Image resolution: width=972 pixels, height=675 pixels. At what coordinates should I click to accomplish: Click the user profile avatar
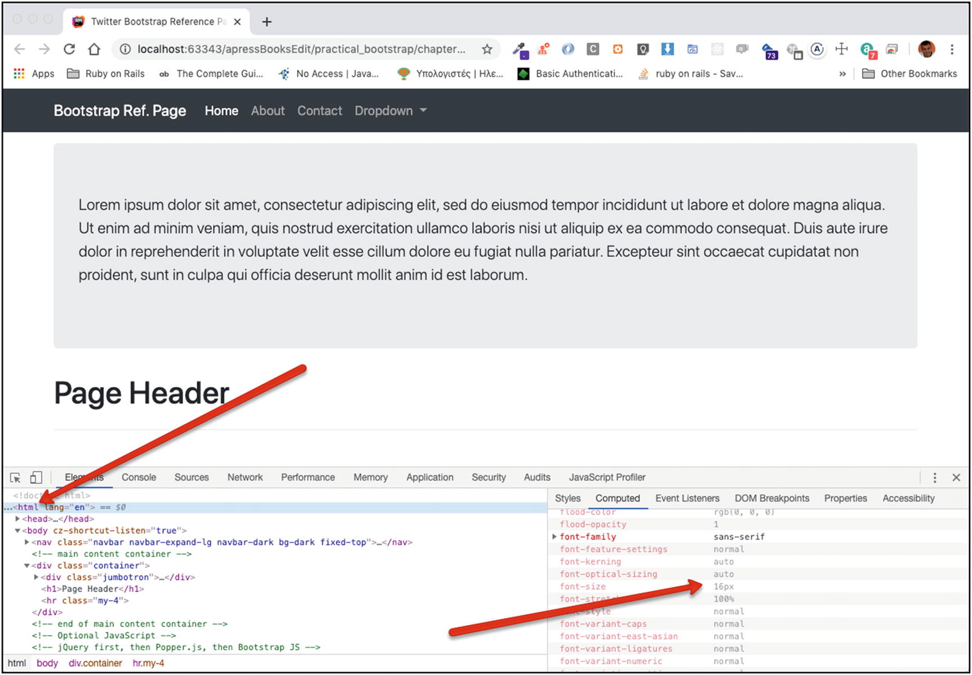click(926, 50)
